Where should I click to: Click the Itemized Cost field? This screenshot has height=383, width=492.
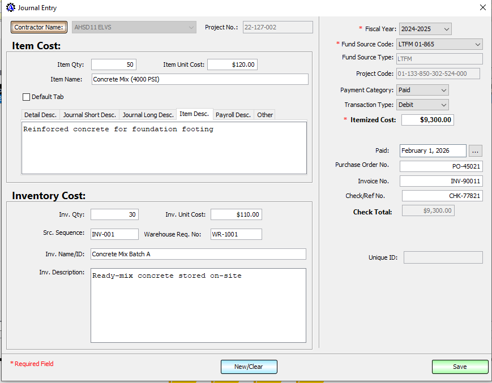point(427,120)
